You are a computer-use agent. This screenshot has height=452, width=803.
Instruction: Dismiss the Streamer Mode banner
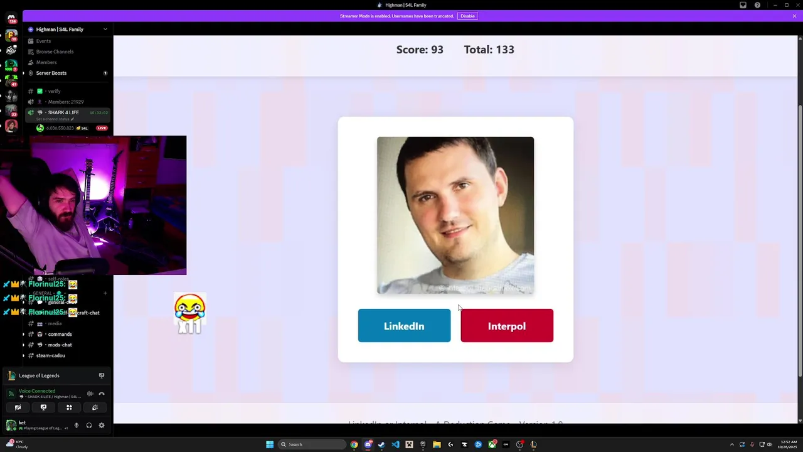pyautogui.click(x=794, y=16)
